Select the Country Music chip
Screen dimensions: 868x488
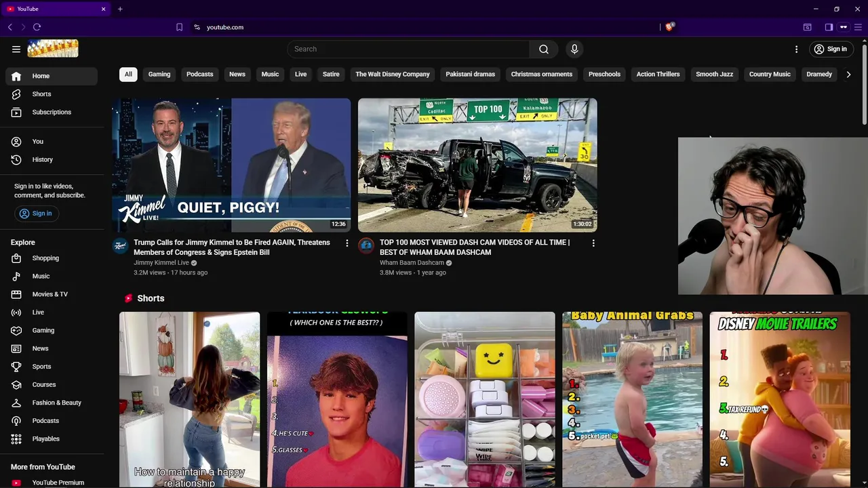point(770,75)
